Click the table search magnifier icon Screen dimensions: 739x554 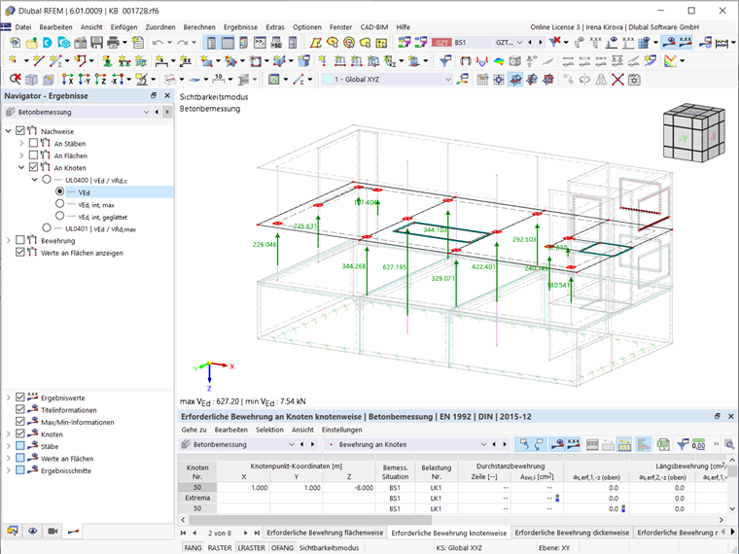click(x=729, y=444)
